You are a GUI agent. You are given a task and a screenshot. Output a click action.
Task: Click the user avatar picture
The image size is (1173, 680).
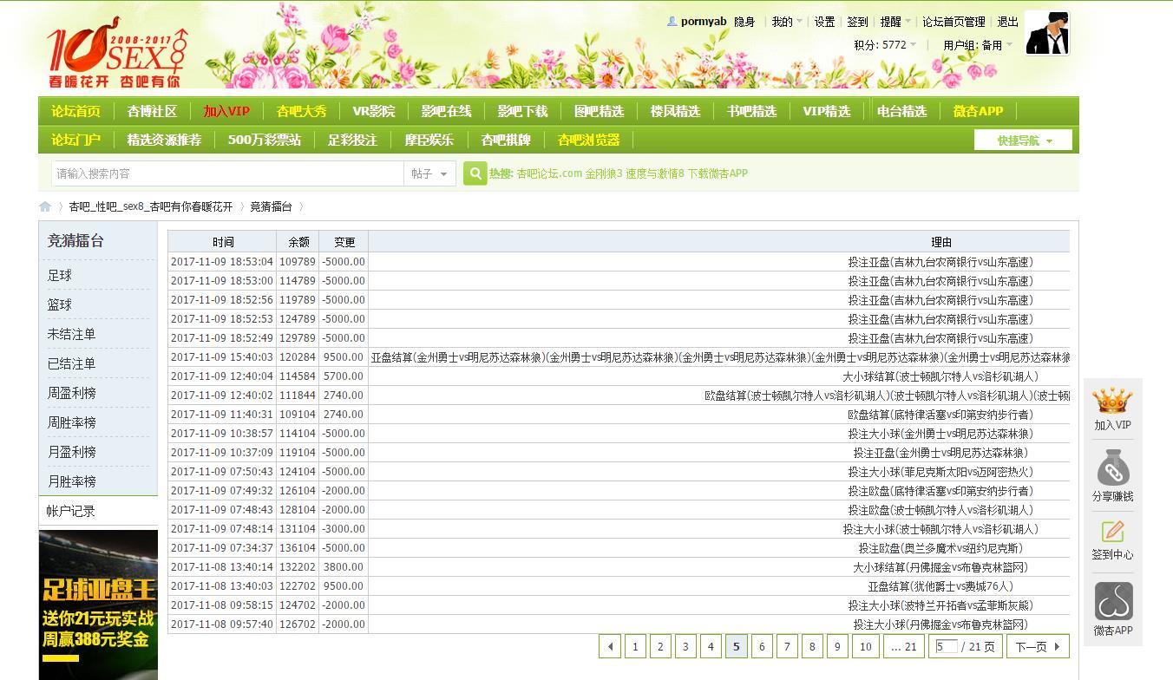(x=1046, y=34)
